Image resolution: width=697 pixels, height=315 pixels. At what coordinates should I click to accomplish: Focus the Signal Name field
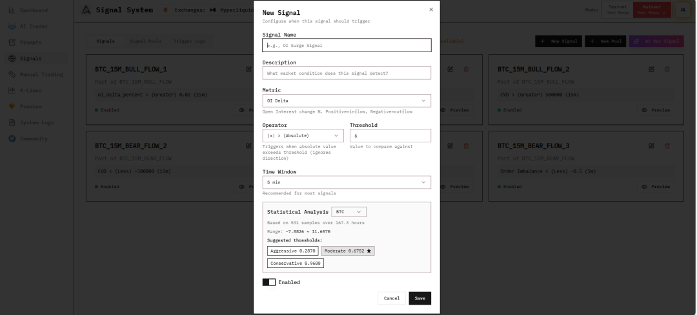347,45
